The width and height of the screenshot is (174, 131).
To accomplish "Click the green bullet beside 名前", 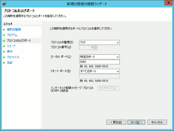I will pyautogui.click(x=4, y=63).
